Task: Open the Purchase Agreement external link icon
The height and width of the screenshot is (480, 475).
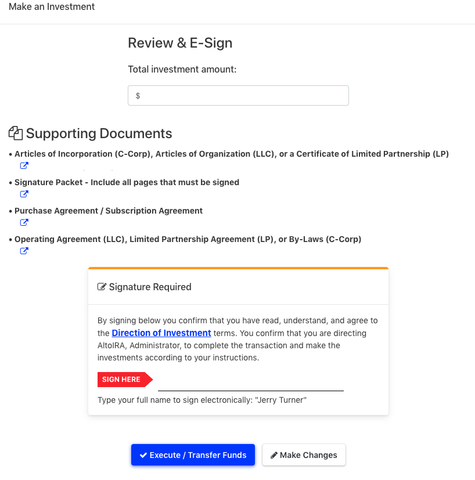Action: pos(24,222)
